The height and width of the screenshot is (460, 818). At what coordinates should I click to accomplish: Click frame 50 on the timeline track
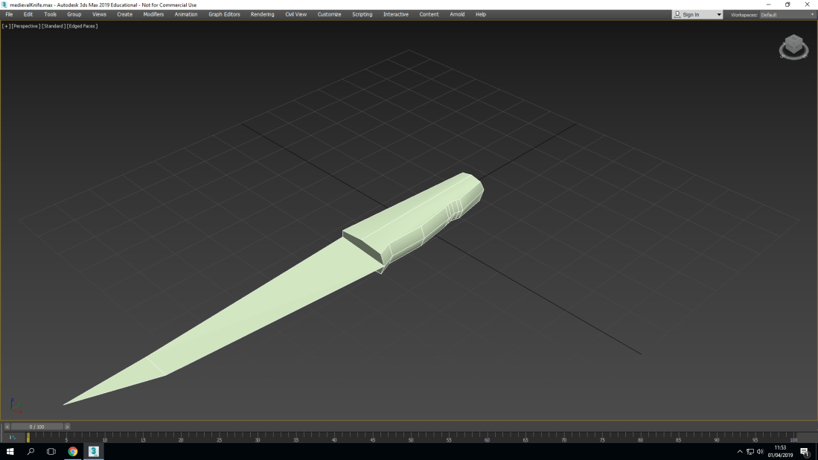411,437
